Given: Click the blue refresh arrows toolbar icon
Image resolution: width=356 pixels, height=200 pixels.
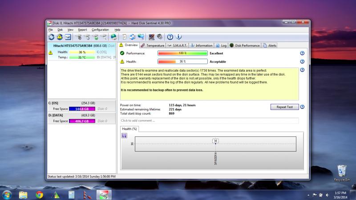Looking at the screenshot, I should [51, 37].
